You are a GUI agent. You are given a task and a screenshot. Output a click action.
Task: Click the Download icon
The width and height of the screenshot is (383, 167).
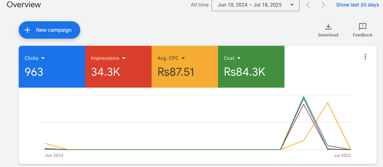pyautogui.click(x=328, y=26)
